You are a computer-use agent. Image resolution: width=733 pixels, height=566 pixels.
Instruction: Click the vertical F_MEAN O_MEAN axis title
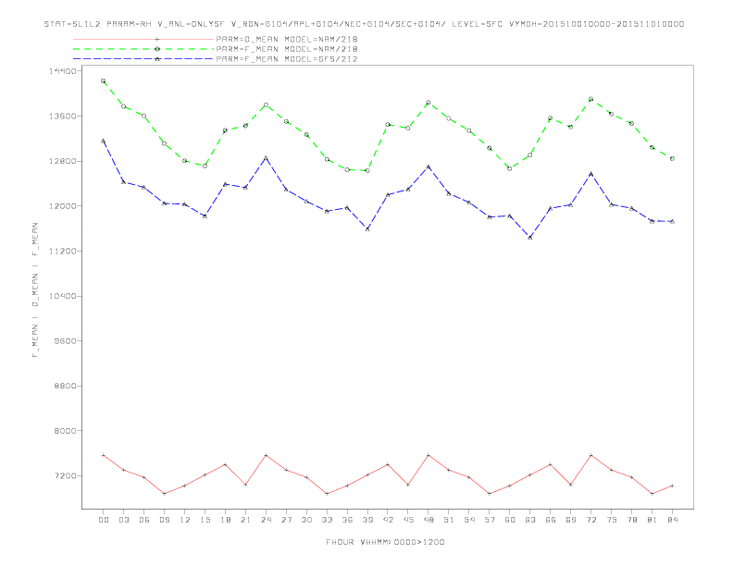point(35,290)
